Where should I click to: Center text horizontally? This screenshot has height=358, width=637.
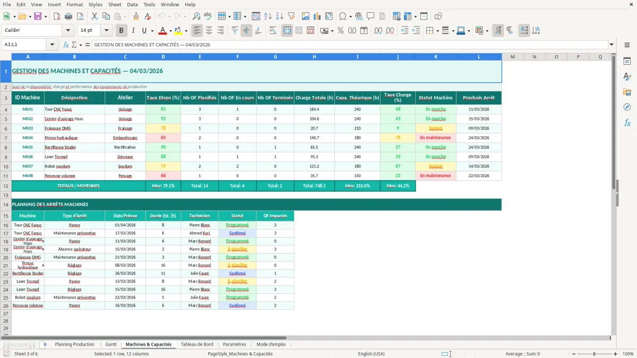[x=209, y=31]
